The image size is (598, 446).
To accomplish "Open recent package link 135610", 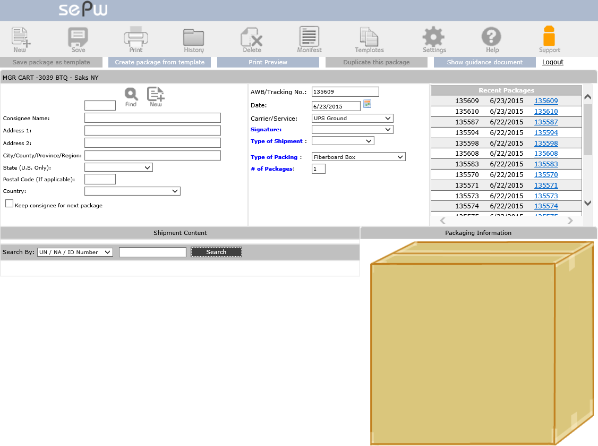I will (x=546, y=112).
